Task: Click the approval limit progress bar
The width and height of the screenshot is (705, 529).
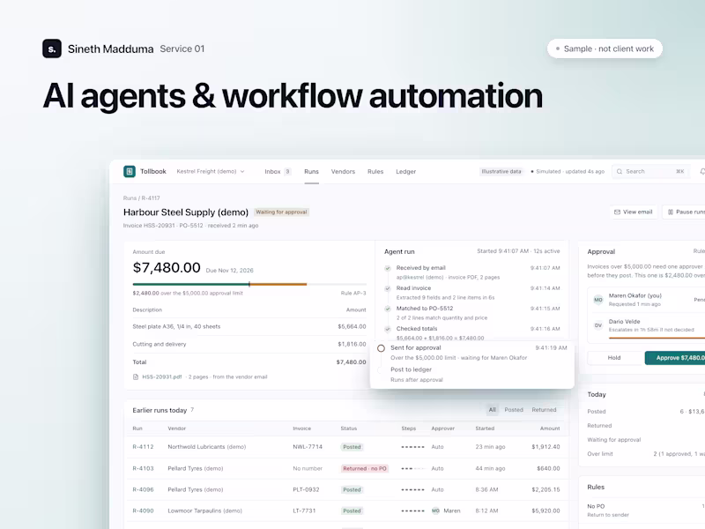Action: point(249,284)
